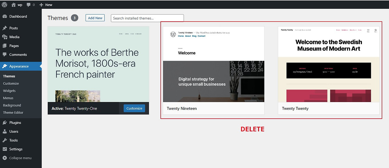The height and width of the screenshot is (168, 389).
Task: Click the Posts pin icon
Action: pyautogui.click(x=5, y=28)
